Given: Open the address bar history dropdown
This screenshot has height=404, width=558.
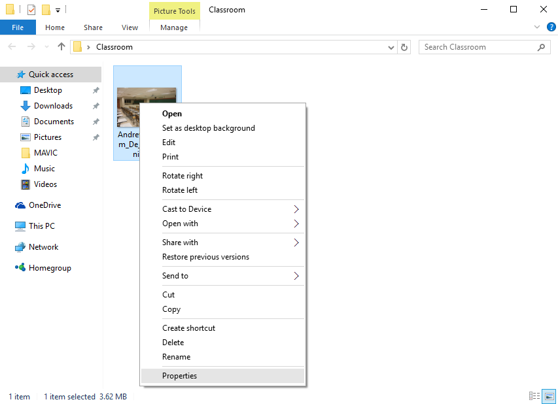Looking at the screenshot, I should (x=391, y=47).
